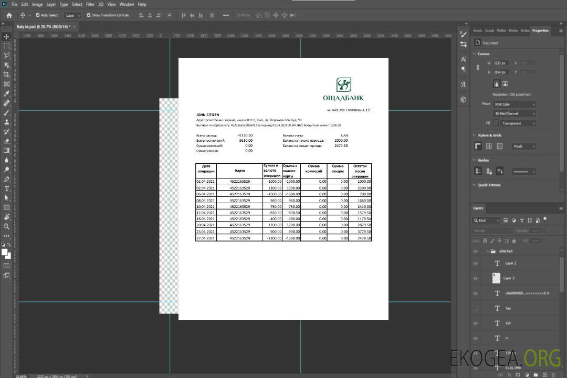Open the 3D panel cube icon
The image size is (567, 378).
click(464, 99)
